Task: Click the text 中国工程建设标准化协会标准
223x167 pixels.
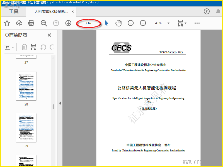Action: (x=145, y=65)
